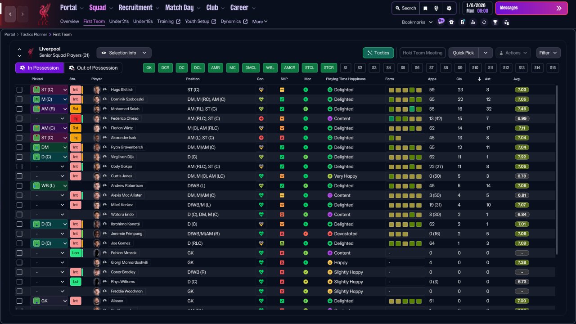Click the Loa status badge for Fabian Mrozek

[75, 253]
